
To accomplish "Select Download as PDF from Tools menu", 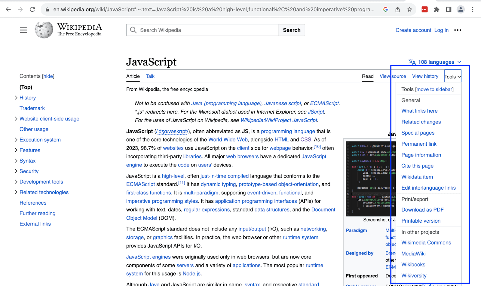I will [x=422, y=210].
